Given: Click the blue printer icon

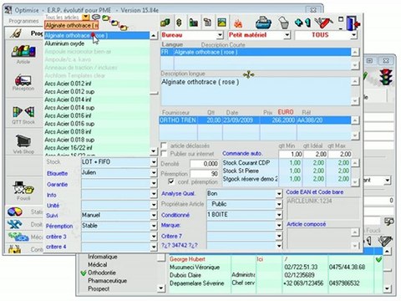Looking at the screenshot, I should pyautogui.click(x=263, y=23).
